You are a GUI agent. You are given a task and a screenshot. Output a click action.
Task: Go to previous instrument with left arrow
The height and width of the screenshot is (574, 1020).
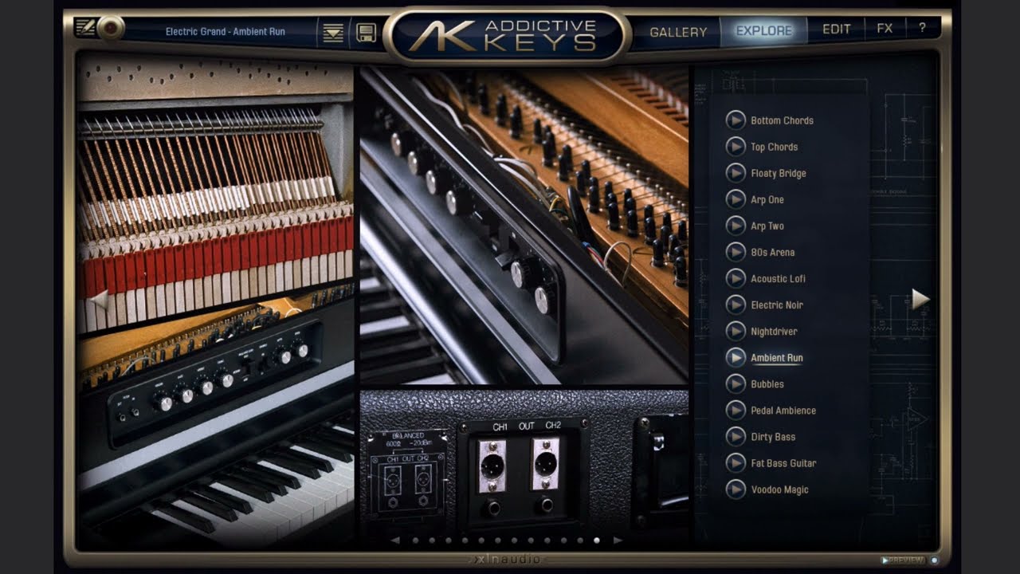pos(99,300)
